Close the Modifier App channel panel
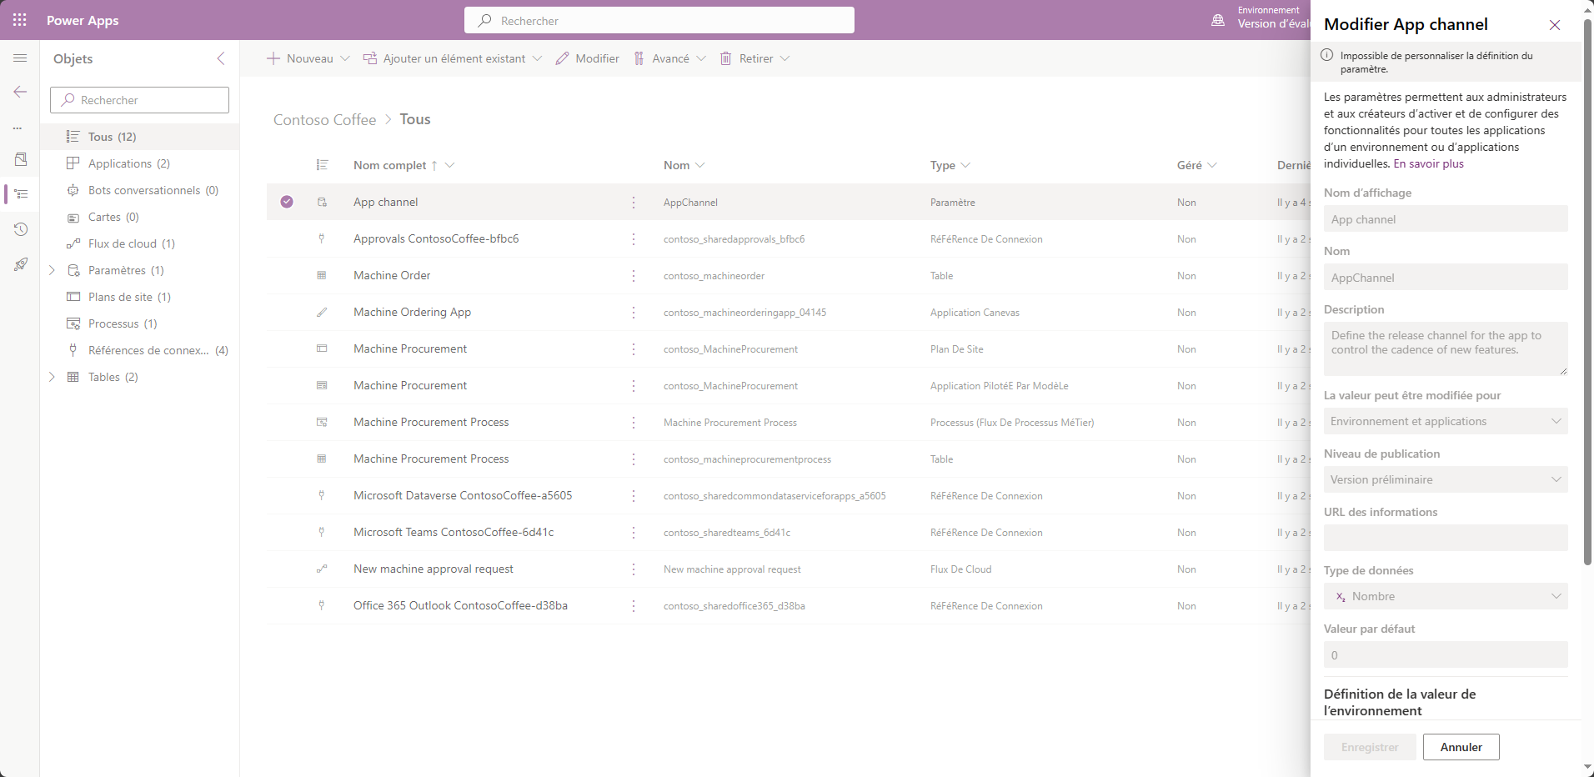 tap(1555, 25)
